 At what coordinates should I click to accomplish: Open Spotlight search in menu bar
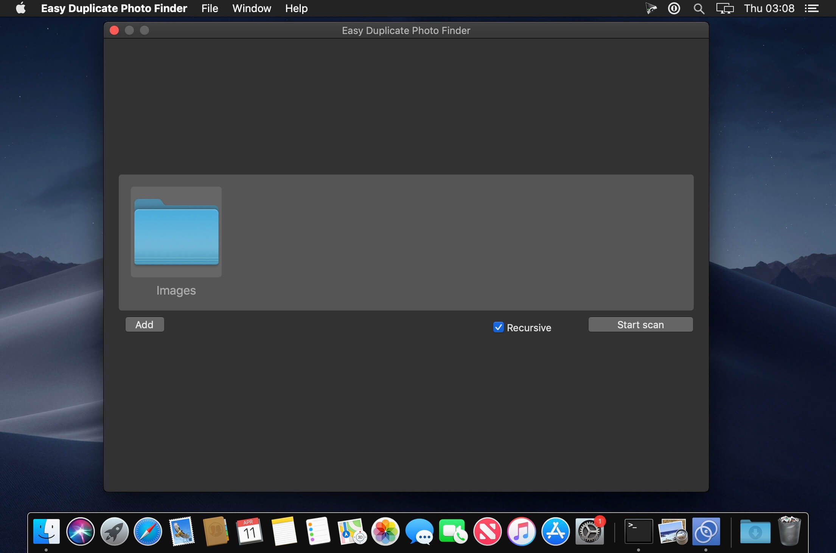click(699, 8)
